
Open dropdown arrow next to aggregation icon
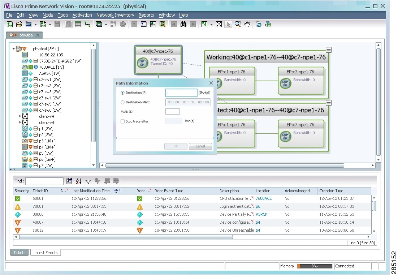106,25
